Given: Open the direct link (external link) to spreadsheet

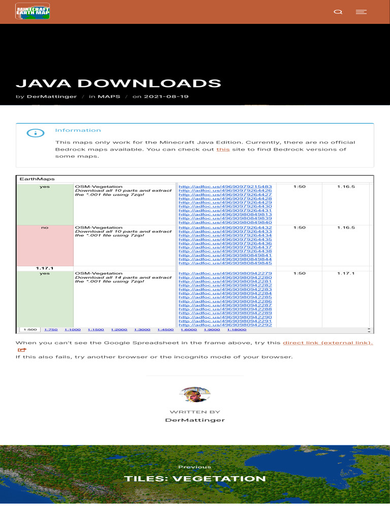Looking at the screenshot, I should [328, 343].
